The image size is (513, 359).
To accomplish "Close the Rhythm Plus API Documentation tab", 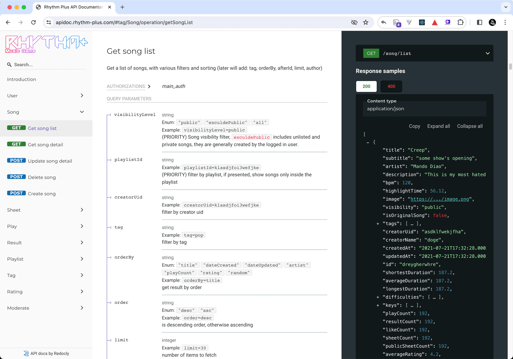I will pyautogui.click(x=110, y=7).
